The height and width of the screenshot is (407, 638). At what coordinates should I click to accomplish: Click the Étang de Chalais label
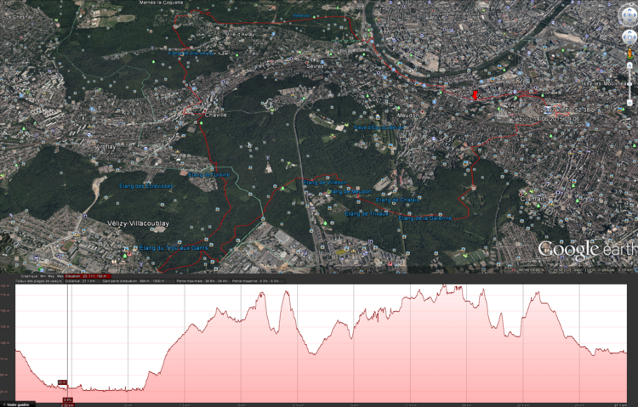[x=397, y=200]
